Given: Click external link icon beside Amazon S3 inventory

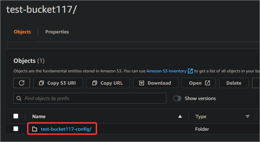Looking at the screenshot, I should (x=190, y=71).
